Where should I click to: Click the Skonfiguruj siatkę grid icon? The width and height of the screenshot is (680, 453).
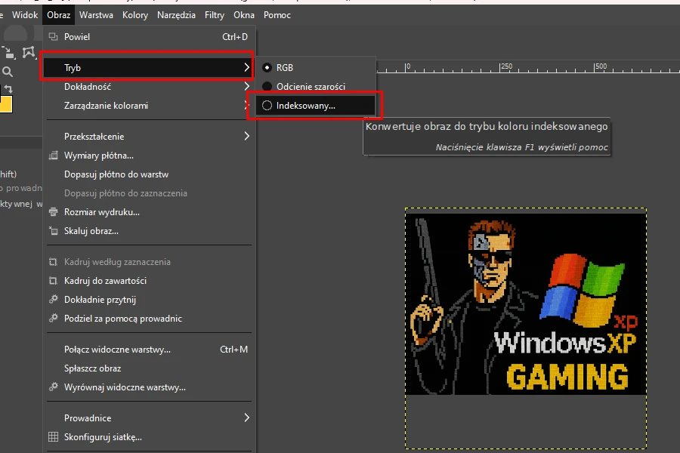coord(54,437)
